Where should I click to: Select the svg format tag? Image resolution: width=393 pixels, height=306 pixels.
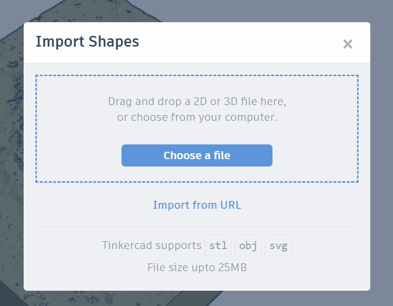coord(278,245)
